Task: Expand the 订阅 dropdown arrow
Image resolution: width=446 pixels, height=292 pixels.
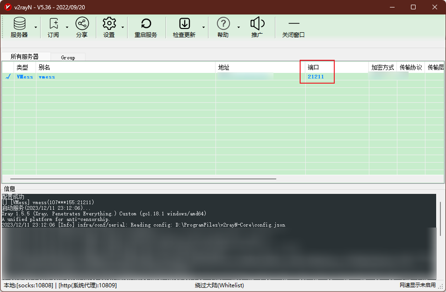Action: click(x=67, y=27)
